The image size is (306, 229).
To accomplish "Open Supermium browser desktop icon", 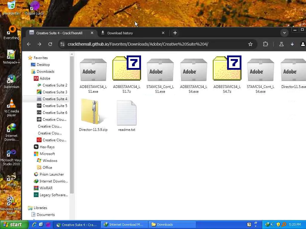I will click(11, 81).
